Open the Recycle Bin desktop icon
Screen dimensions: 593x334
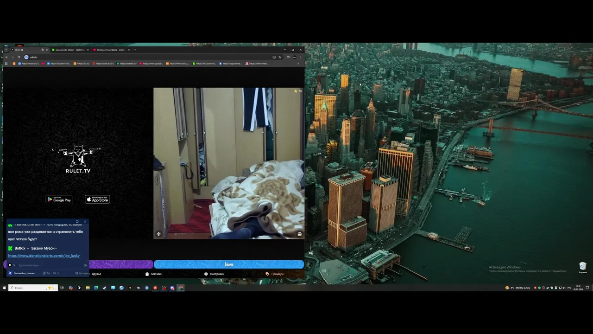(x=583, y=267)
